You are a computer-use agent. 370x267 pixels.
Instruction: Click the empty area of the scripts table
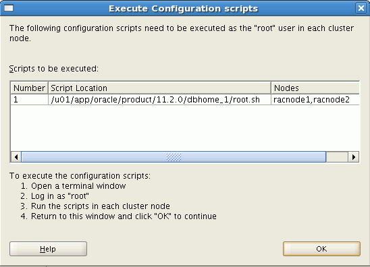(185, 128)
